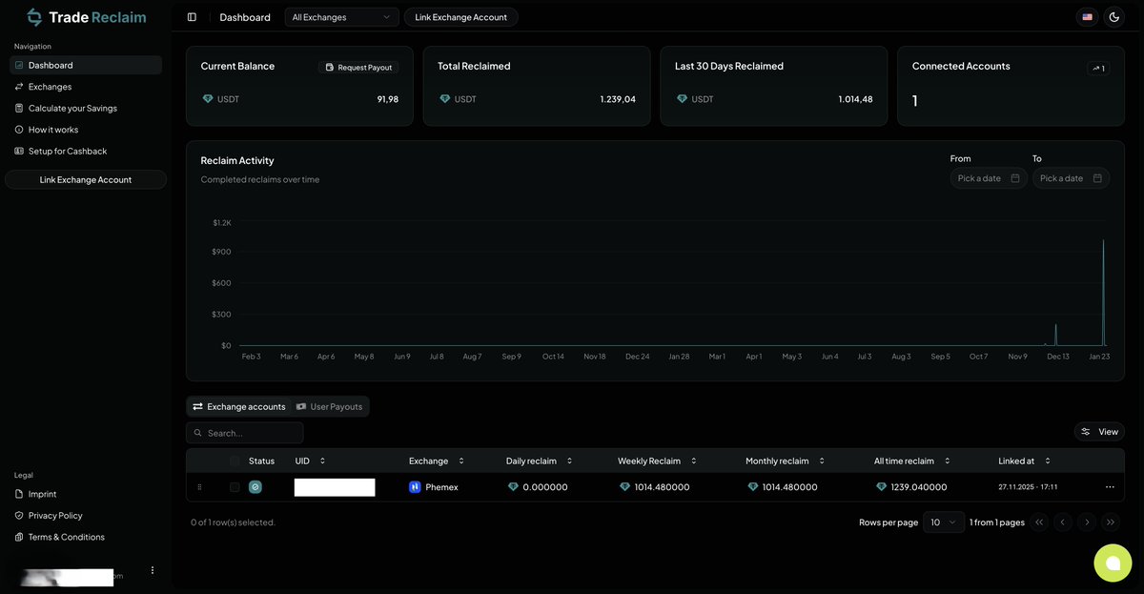Open Dashboard in navigation
The height and width of the screenshot is (594, 1144).
[86, 65]
